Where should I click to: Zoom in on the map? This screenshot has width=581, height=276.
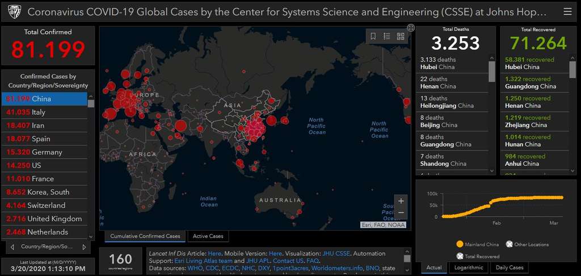tap(401, 201)
